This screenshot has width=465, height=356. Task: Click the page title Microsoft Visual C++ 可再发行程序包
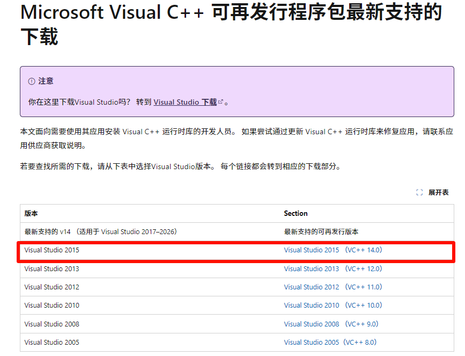tap(231, 24)
